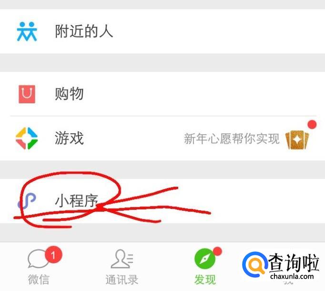Tap the golden cards game thumbnail
This screenshot has height=291, width=325.
pos(297,140)
